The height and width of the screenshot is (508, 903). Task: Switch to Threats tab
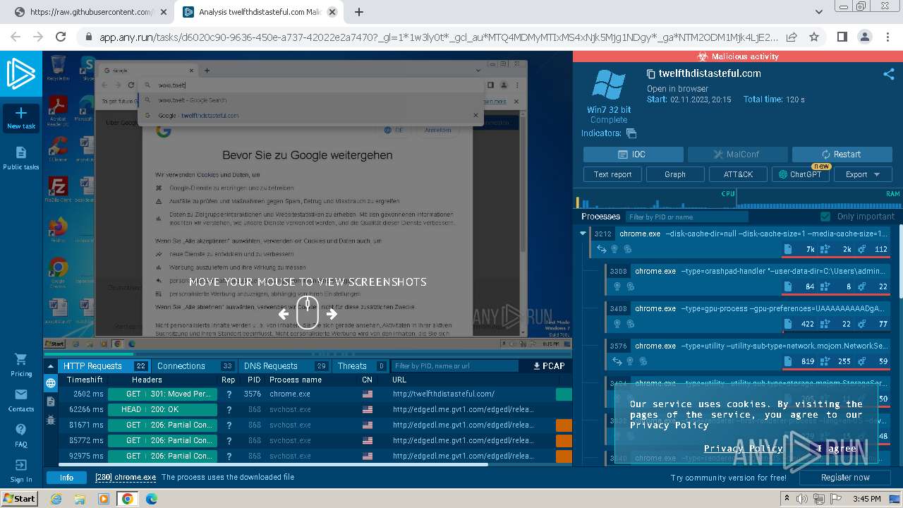(x=360, y=366)
